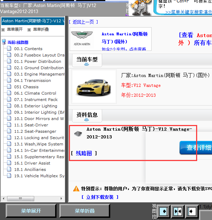Open 菜单关键字搜索演示 link

189,12
